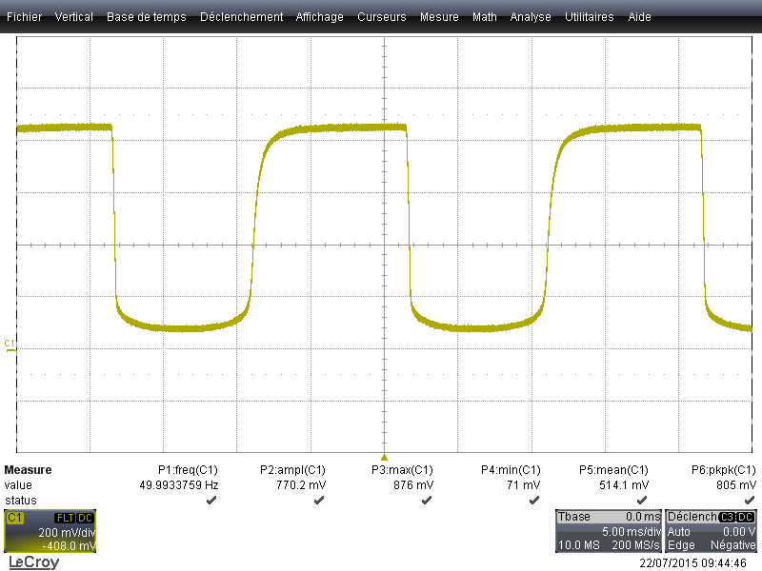Viewport: 762px width, 571px height.
Task: Click the P1 freq status checkmark
Action: 212,500
